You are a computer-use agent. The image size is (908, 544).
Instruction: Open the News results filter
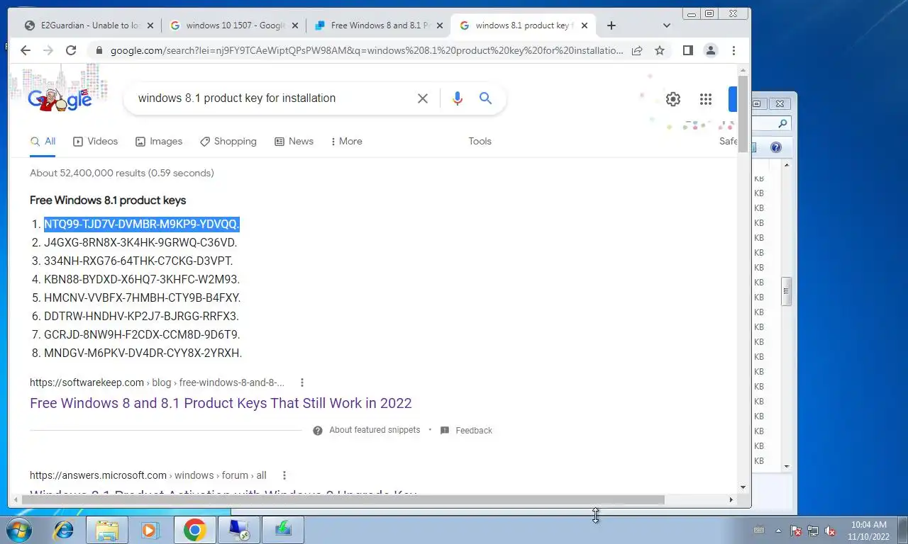(x=294, y=141)
